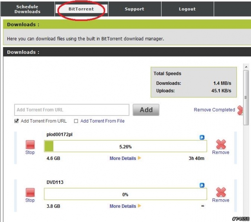
Task: Click the 1.4 MB/s download speed value
Action: (222, 83)
